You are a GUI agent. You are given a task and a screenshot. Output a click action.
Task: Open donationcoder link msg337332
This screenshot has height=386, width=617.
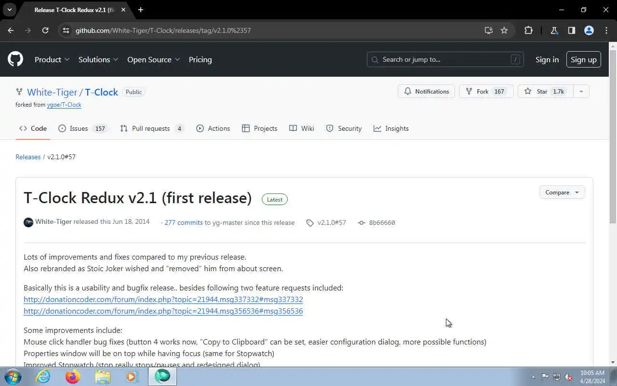(163, 299)
